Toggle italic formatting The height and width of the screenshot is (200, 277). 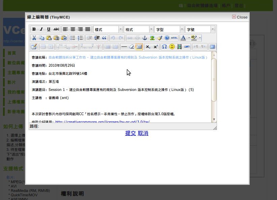(41, 29)
